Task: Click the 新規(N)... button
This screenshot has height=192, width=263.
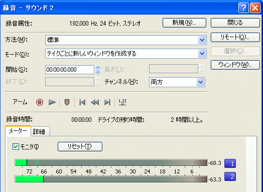Action: (184, 23)
